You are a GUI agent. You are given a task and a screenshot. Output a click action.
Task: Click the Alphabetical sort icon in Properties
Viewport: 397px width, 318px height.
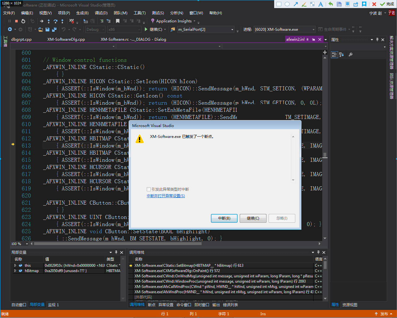click(341, 55)
